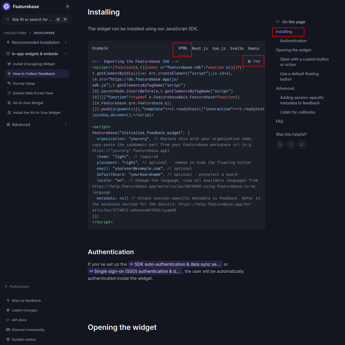Rate article with neutral face icon

(x=291, y=144)
